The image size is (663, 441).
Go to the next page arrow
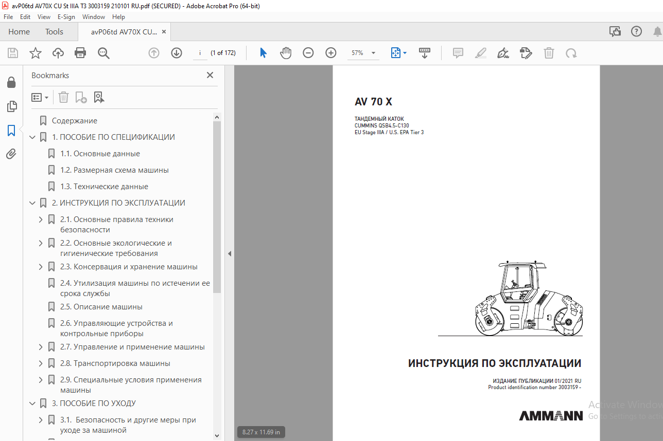pos(177,53)
